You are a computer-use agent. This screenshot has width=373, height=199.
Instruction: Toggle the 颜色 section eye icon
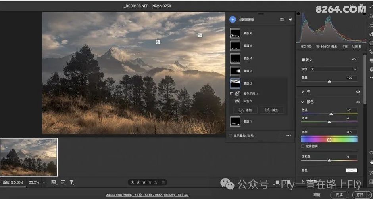358,102
